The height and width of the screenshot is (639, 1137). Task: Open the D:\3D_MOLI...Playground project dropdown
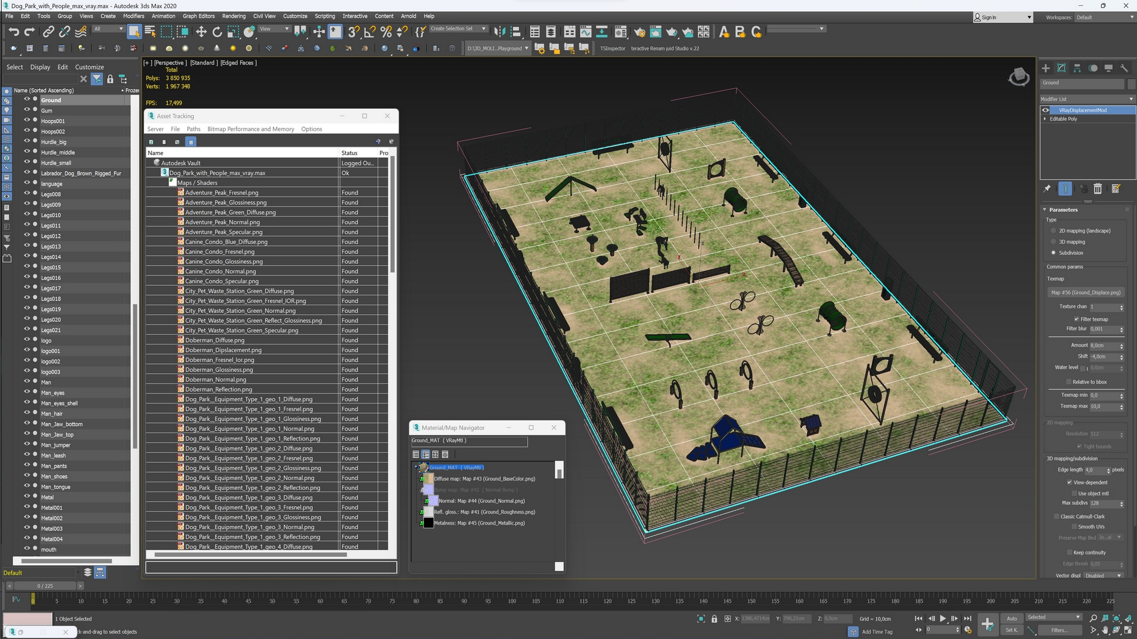coord(497,49)
